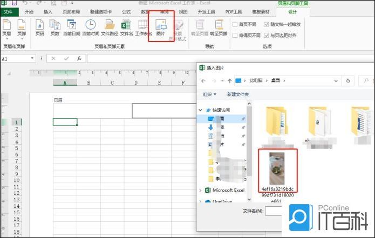Go up one folder level in dialog

230,81
